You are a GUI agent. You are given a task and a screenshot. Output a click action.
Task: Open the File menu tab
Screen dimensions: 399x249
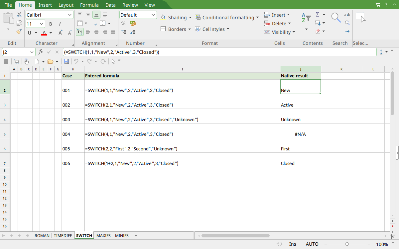8,5
